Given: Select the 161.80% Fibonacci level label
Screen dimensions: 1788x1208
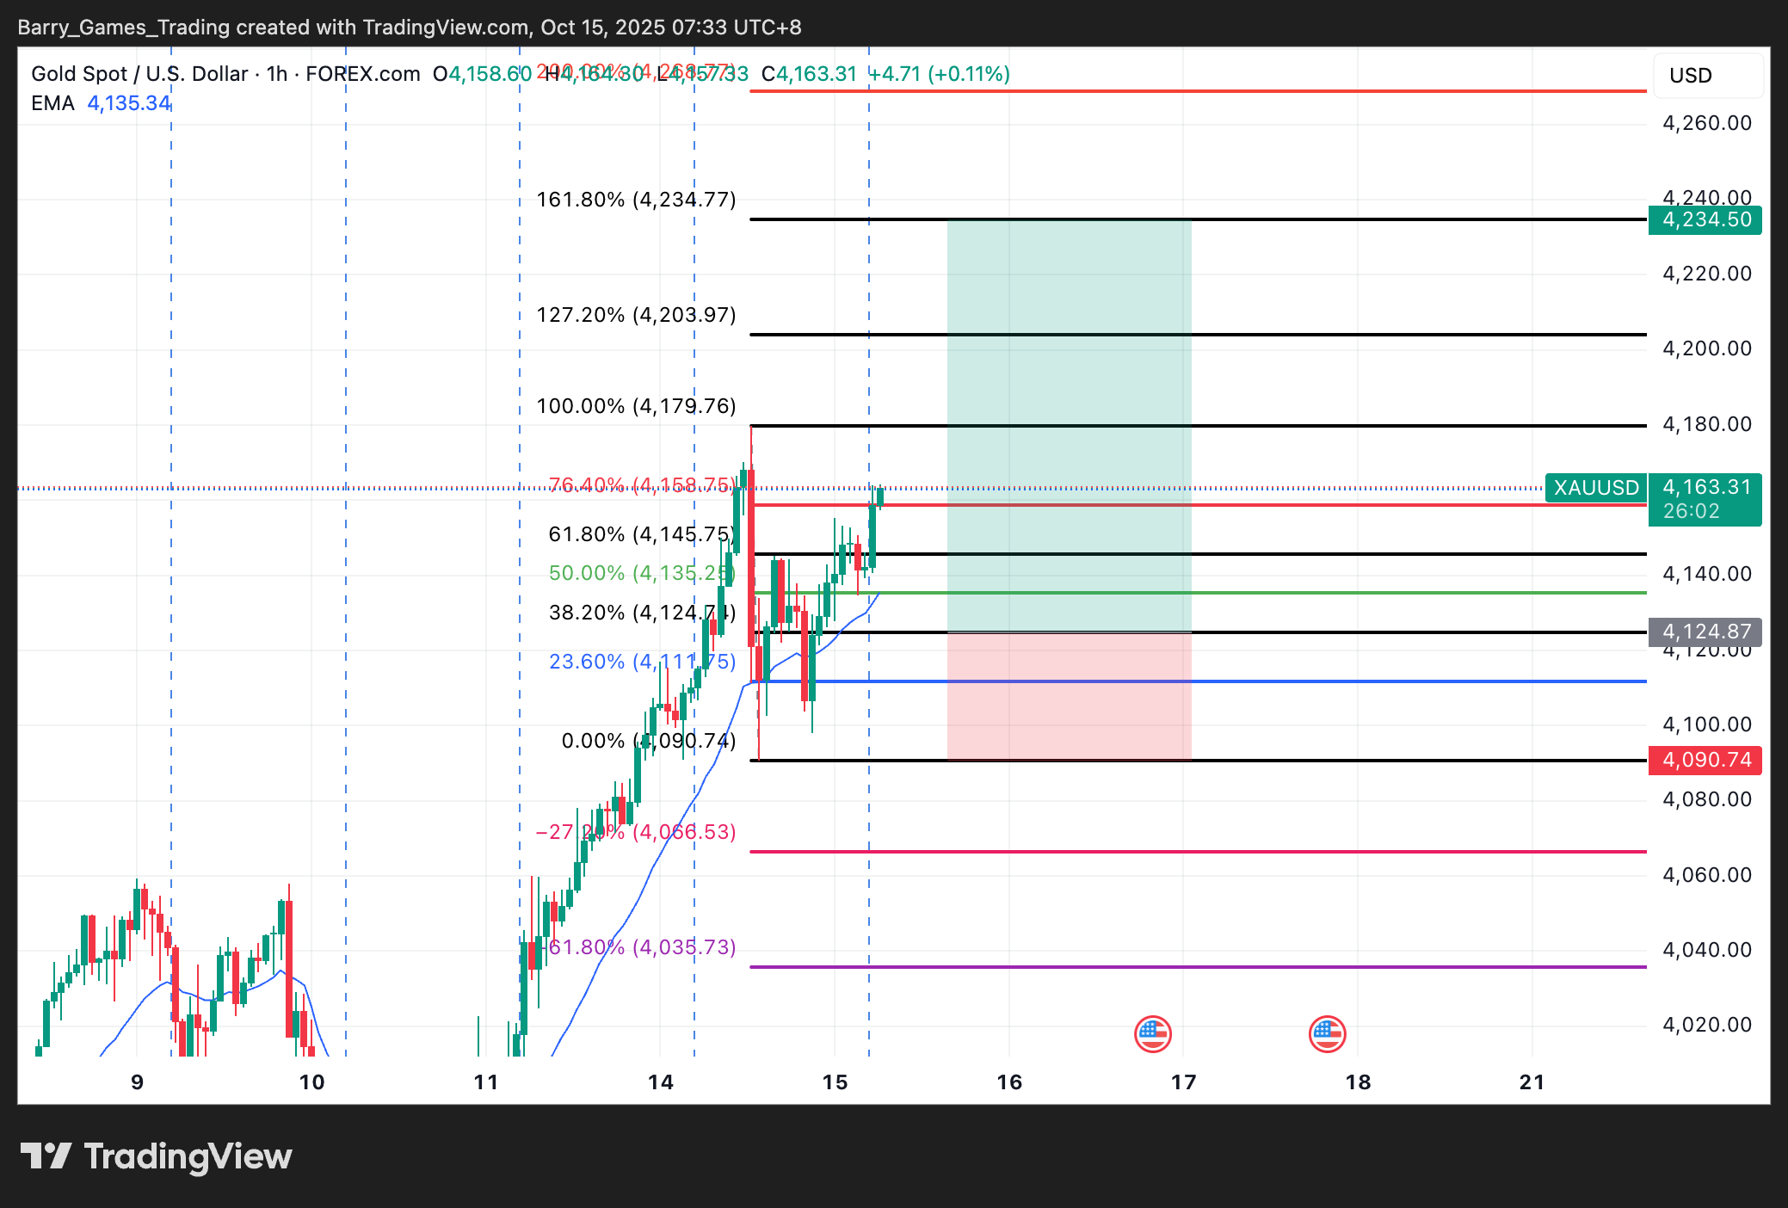Looking at the screenshot, I should pyautogui.click(x=636, y=200).
